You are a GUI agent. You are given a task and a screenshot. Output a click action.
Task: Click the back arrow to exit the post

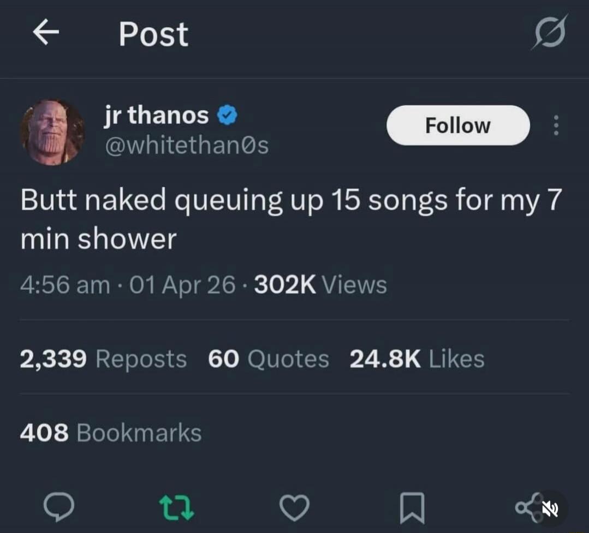click(x=46, y=33)
